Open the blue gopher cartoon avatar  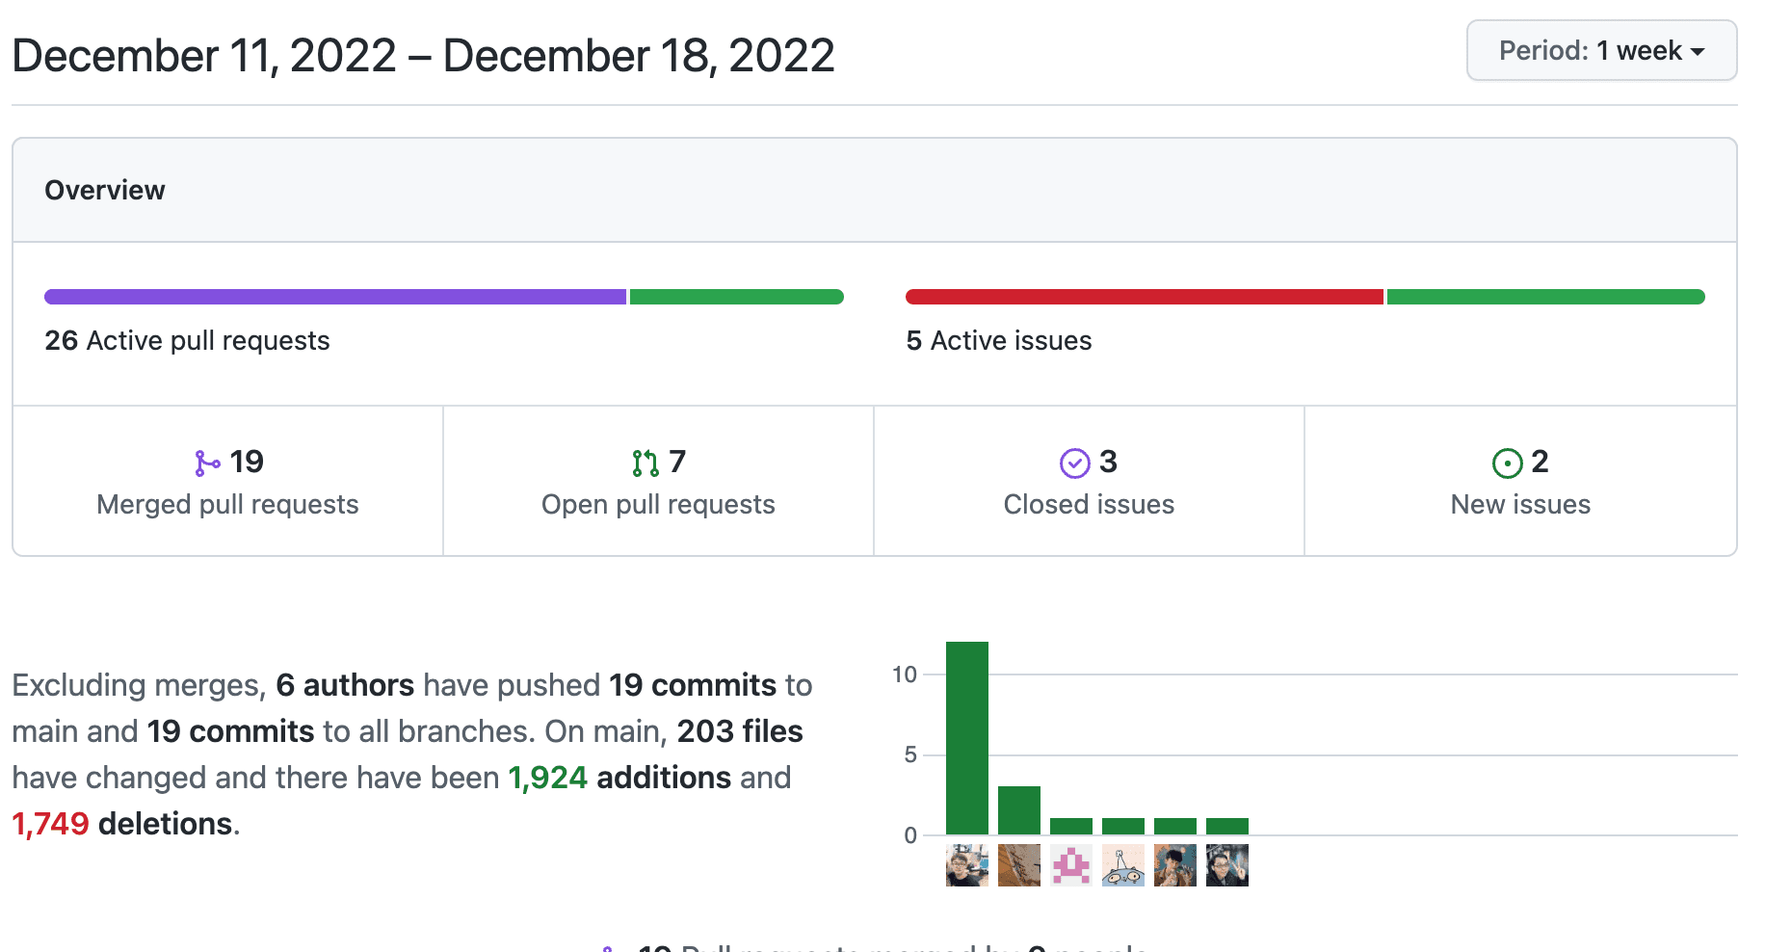[1123, 865]
